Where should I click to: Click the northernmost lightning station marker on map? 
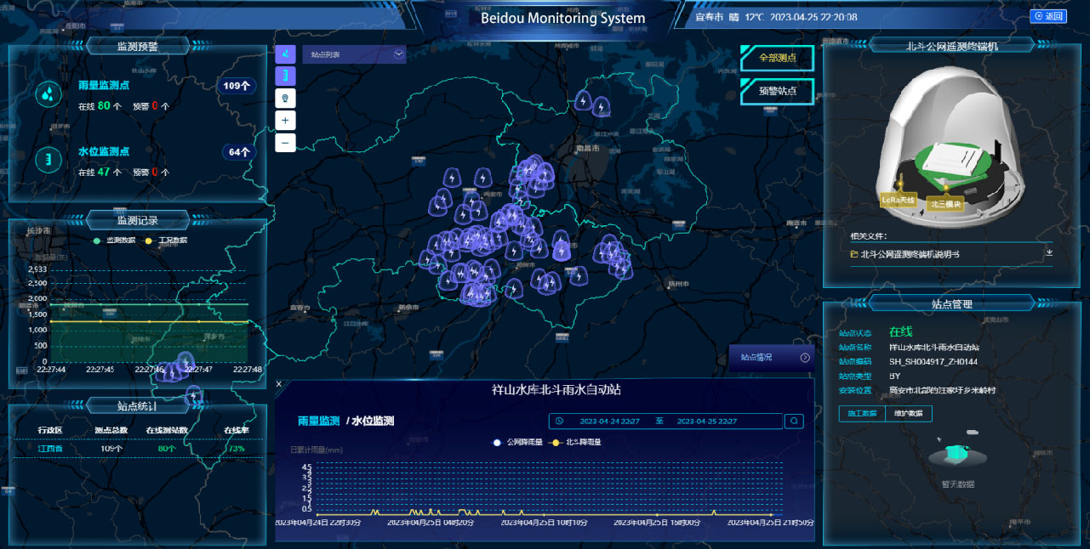pyautogui.click(x=583, y=102)
